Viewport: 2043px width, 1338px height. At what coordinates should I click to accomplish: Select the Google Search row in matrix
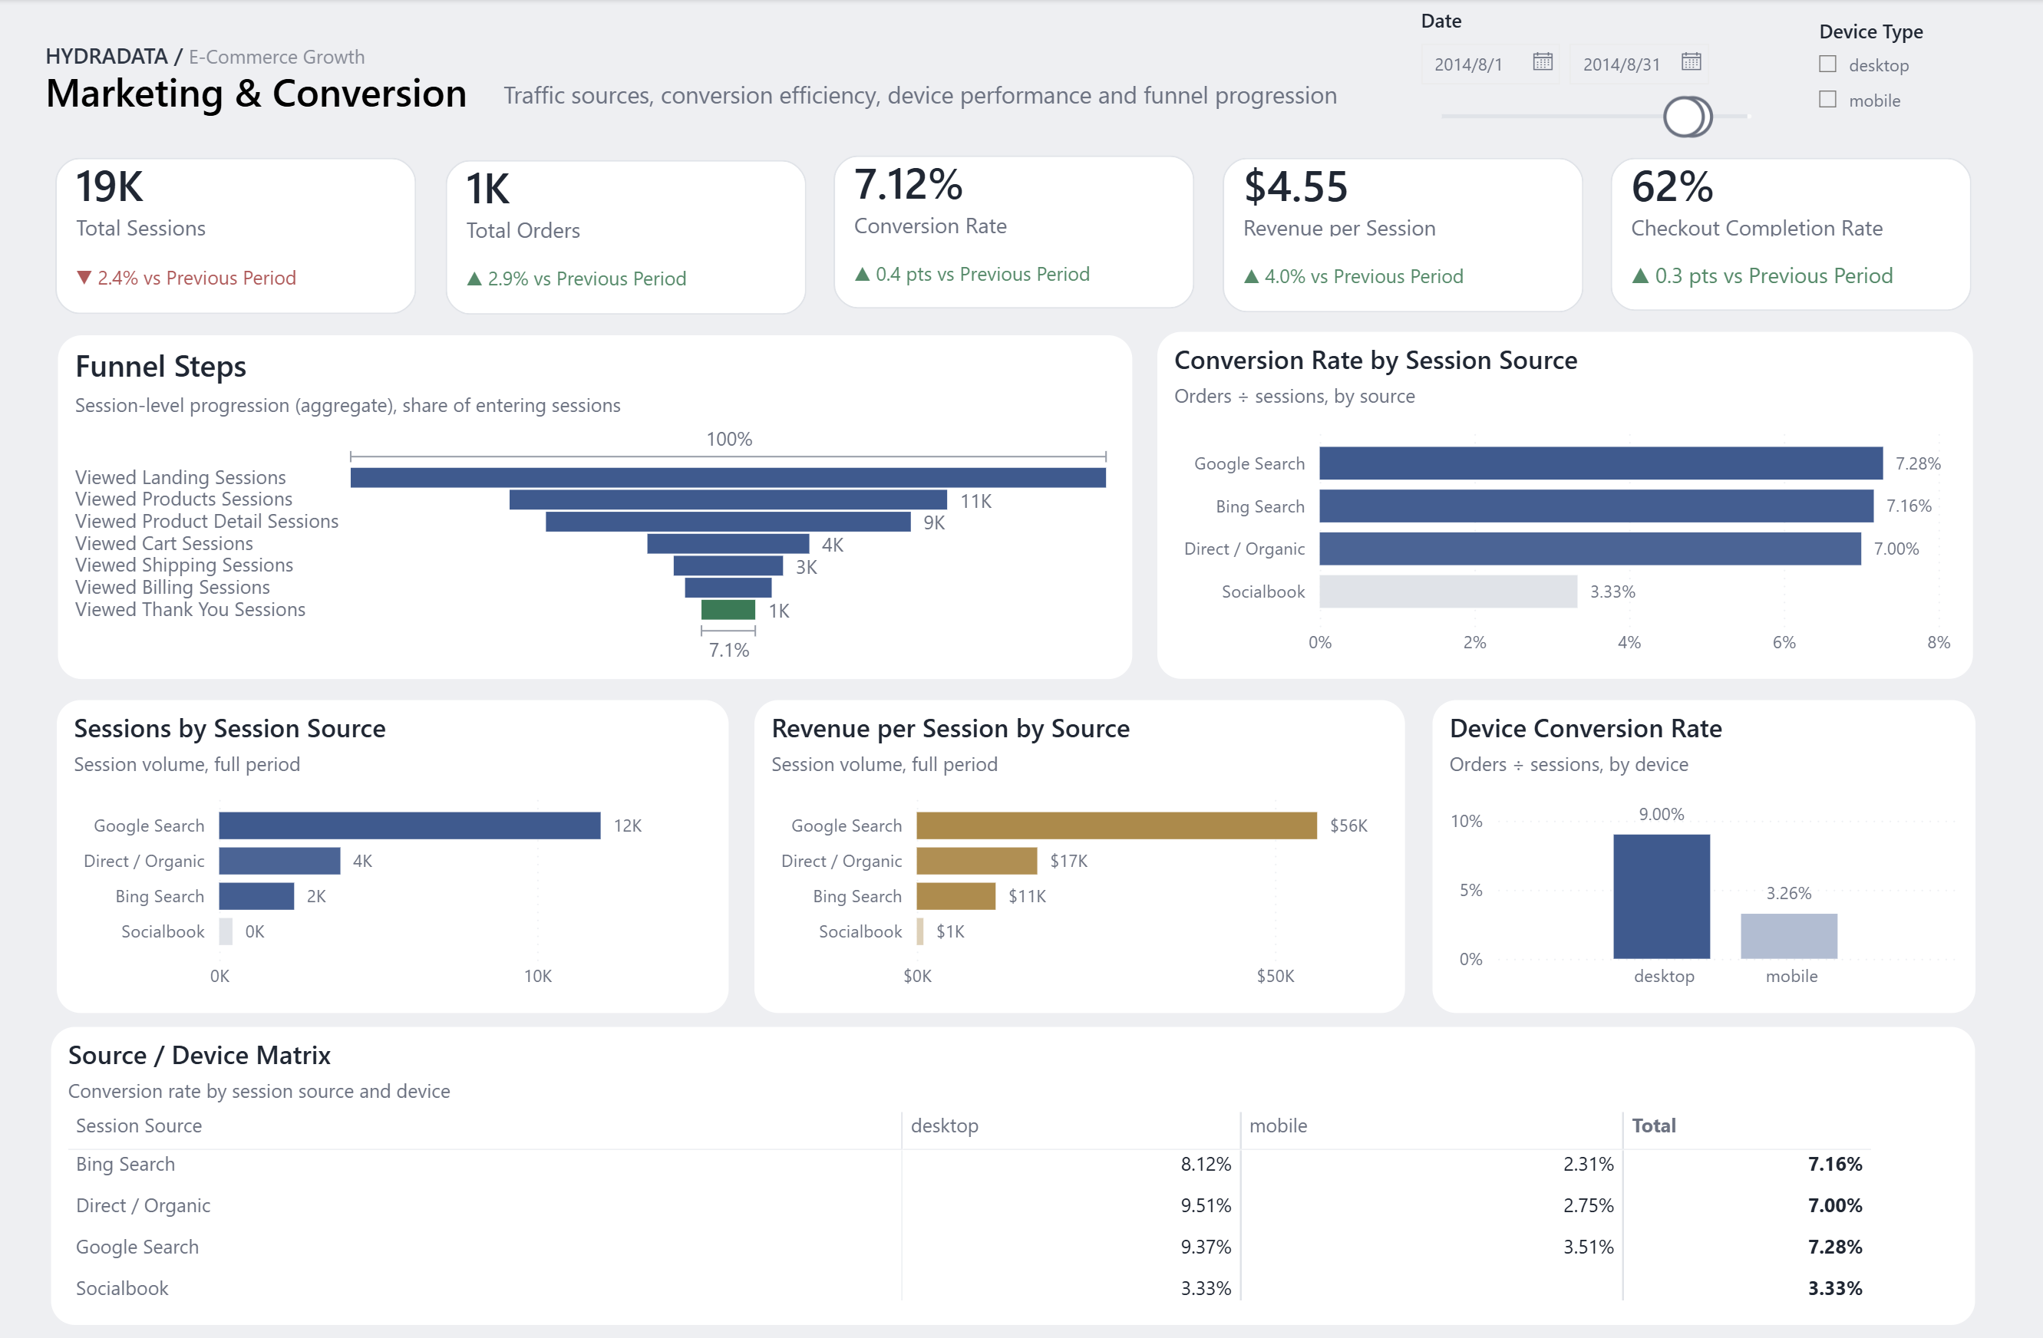coord(970,1247)
